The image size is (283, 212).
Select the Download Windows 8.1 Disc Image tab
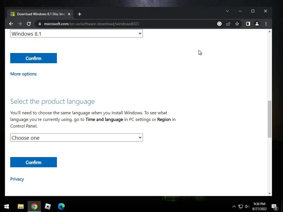point(40,14)
